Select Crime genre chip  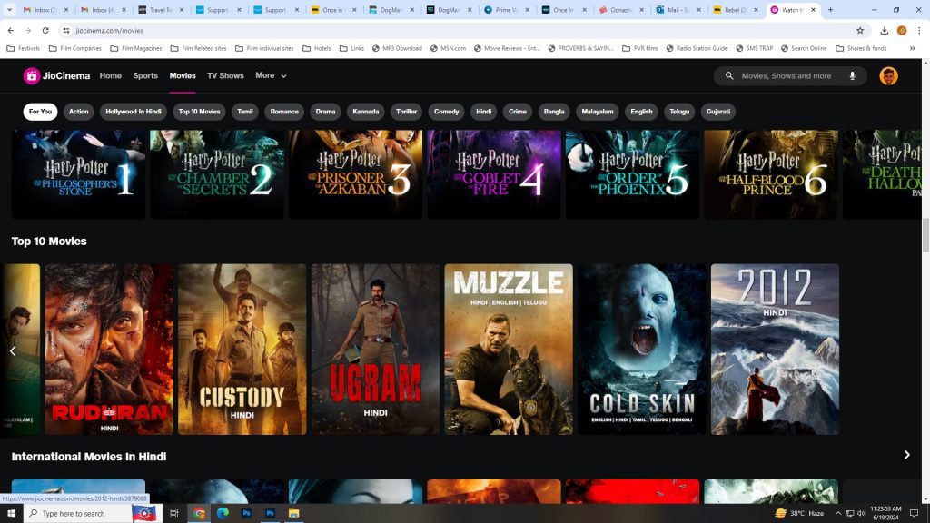[517, 112]
